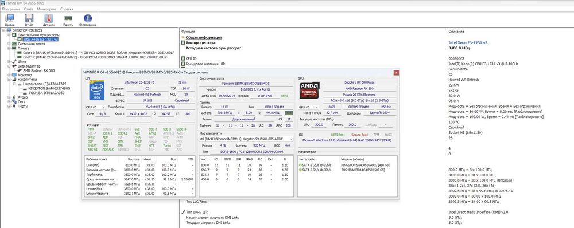Click the green memory module icon beside 99.8 МГц
Image resolution: width=574 pixels, height=228 pixels.
[x=289, y=113]
